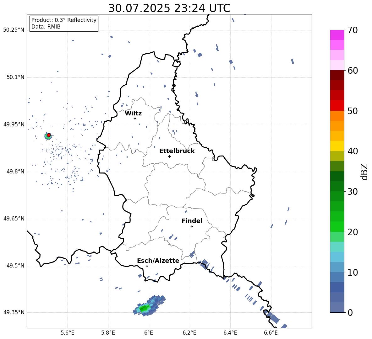372x339 pixels.
Task: Click 'Data: RMIB' label
Action: 46,27
